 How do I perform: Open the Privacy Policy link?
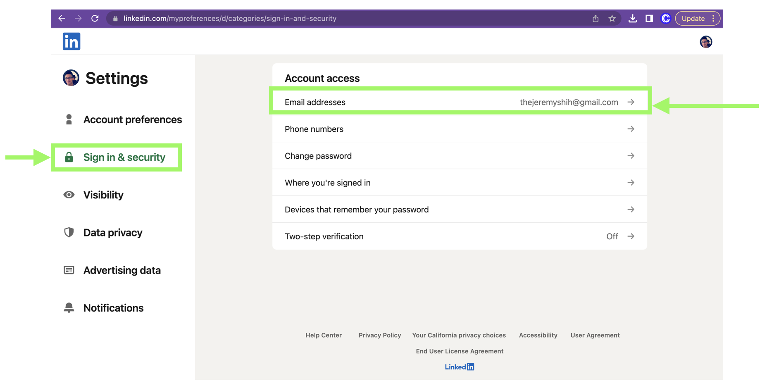tap(380, 335)
